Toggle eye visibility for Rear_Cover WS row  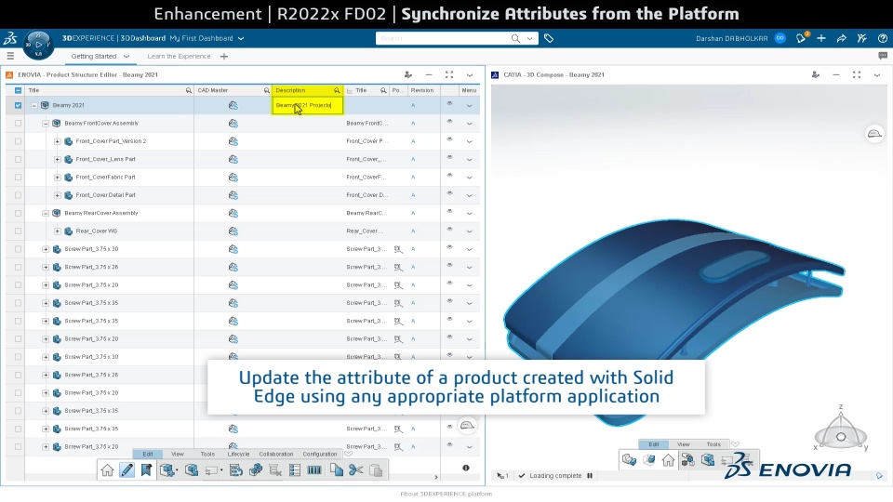pos(449,230)
